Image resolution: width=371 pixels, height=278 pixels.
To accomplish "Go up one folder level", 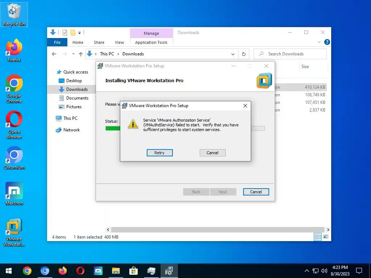I will 81,54.
